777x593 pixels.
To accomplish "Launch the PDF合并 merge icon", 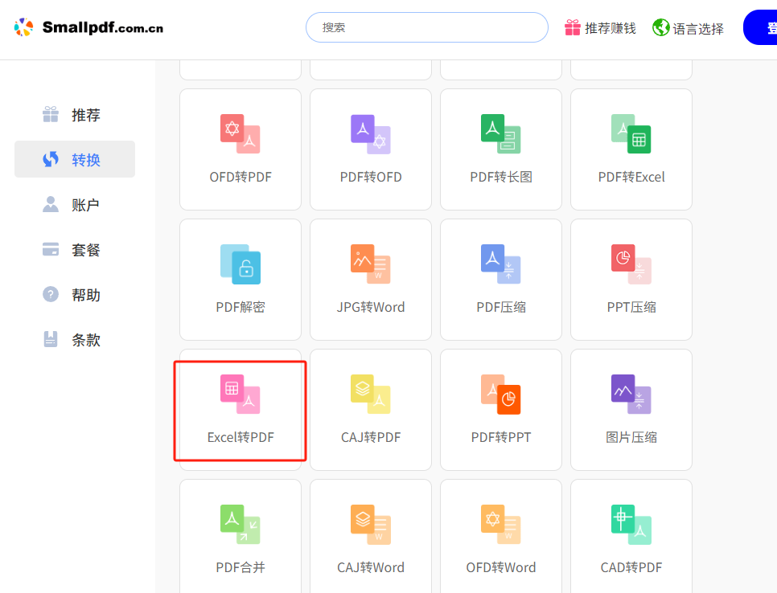I will [240, 524].
